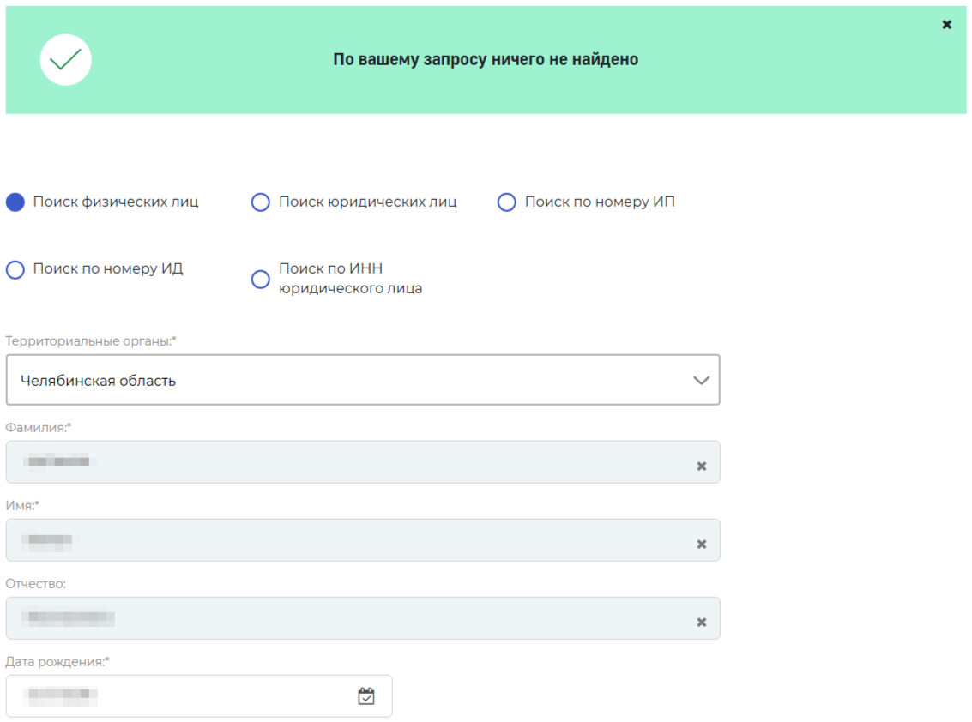Pick Поиск по ИНН юридического лица

tap(260, 280)
